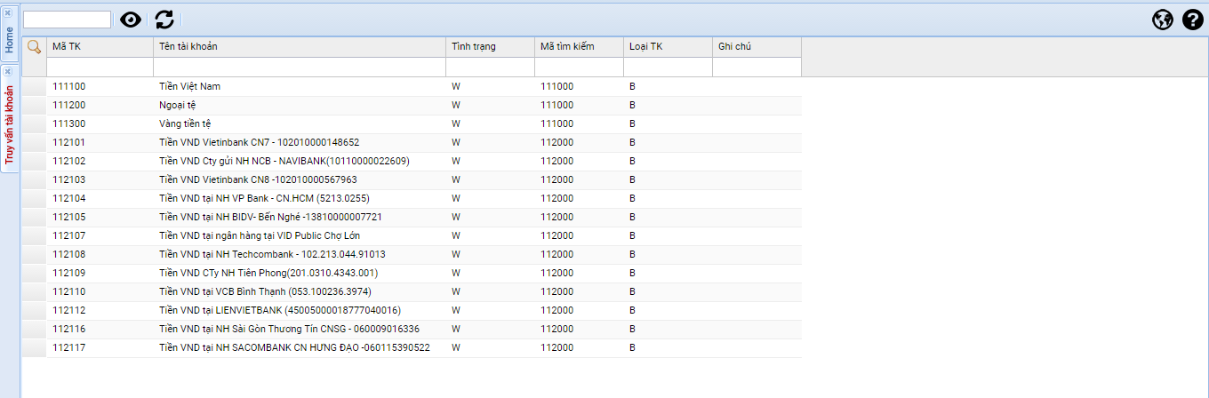1209x398 pixels.
Task: Select account code 112108
Action: pos(69,254)
